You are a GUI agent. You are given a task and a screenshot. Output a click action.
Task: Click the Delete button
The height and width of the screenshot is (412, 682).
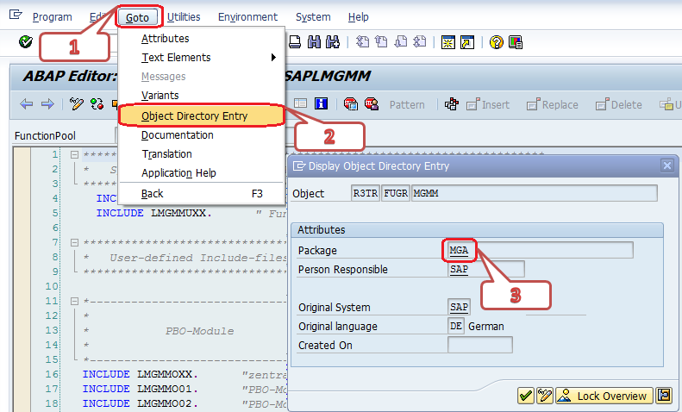pyautogui.click(x=619, y=105)
